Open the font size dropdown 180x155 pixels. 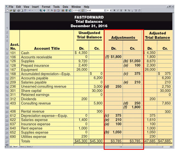(x=111, y=10)
